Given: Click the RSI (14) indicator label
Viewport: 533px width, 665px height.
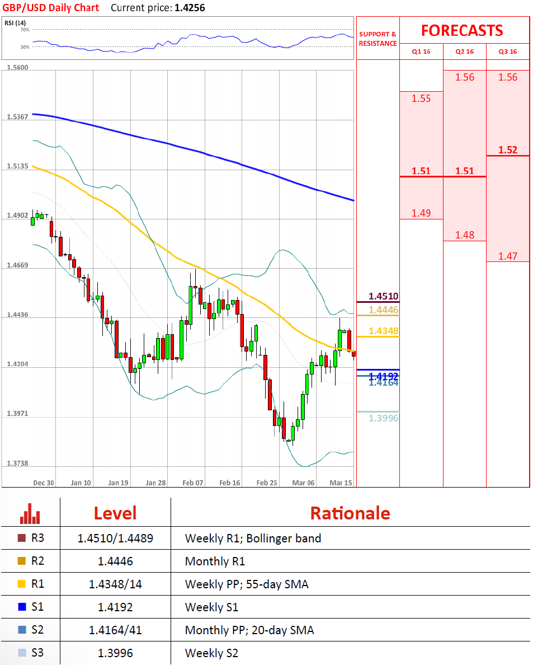Looking at the screenshot, I should click(15, 23).
